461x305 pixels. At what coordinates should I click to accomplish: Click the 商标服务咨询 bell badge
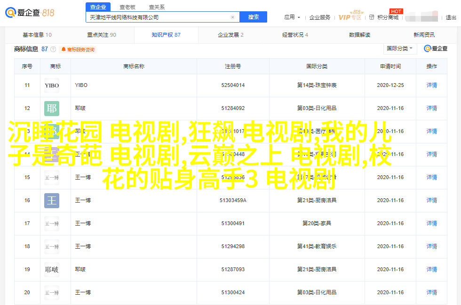(78, 49)
